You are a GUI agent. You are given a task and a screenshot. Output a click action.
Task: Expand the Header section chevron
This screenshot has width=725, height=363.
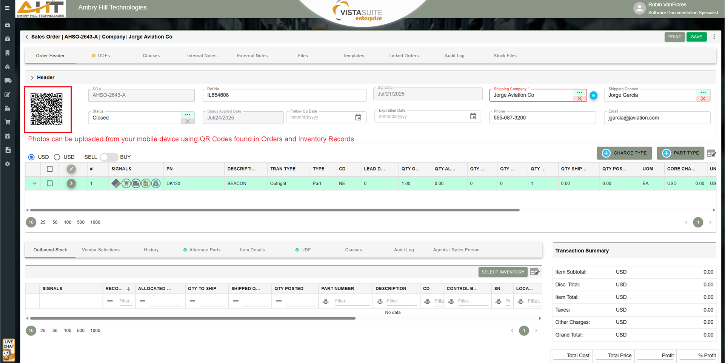coord(32,78)
